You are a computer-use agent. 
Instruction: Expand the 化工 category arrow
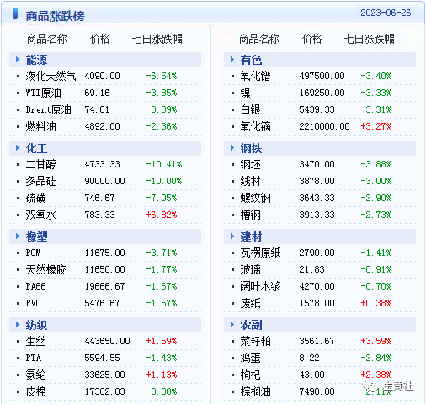tap(18, 148)
